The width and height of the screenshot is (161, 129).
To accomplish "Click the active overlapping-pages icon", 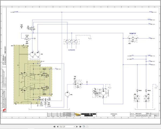I will (84, 127).
